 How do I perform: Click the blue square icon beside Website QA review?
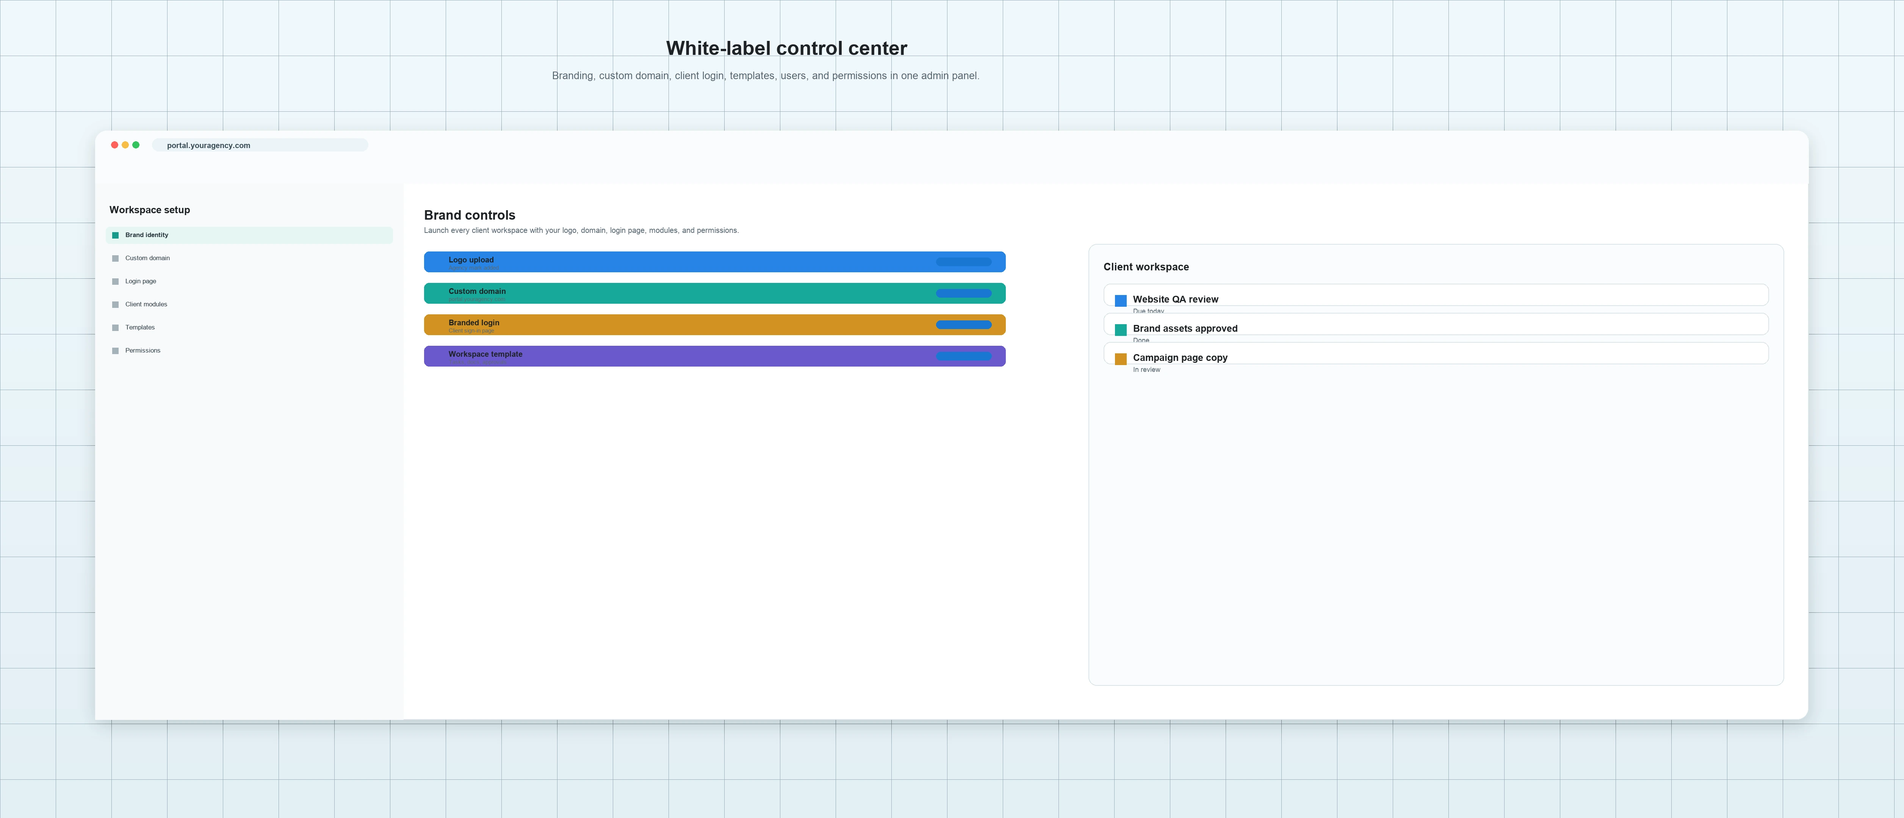(x=1121, y=300)
